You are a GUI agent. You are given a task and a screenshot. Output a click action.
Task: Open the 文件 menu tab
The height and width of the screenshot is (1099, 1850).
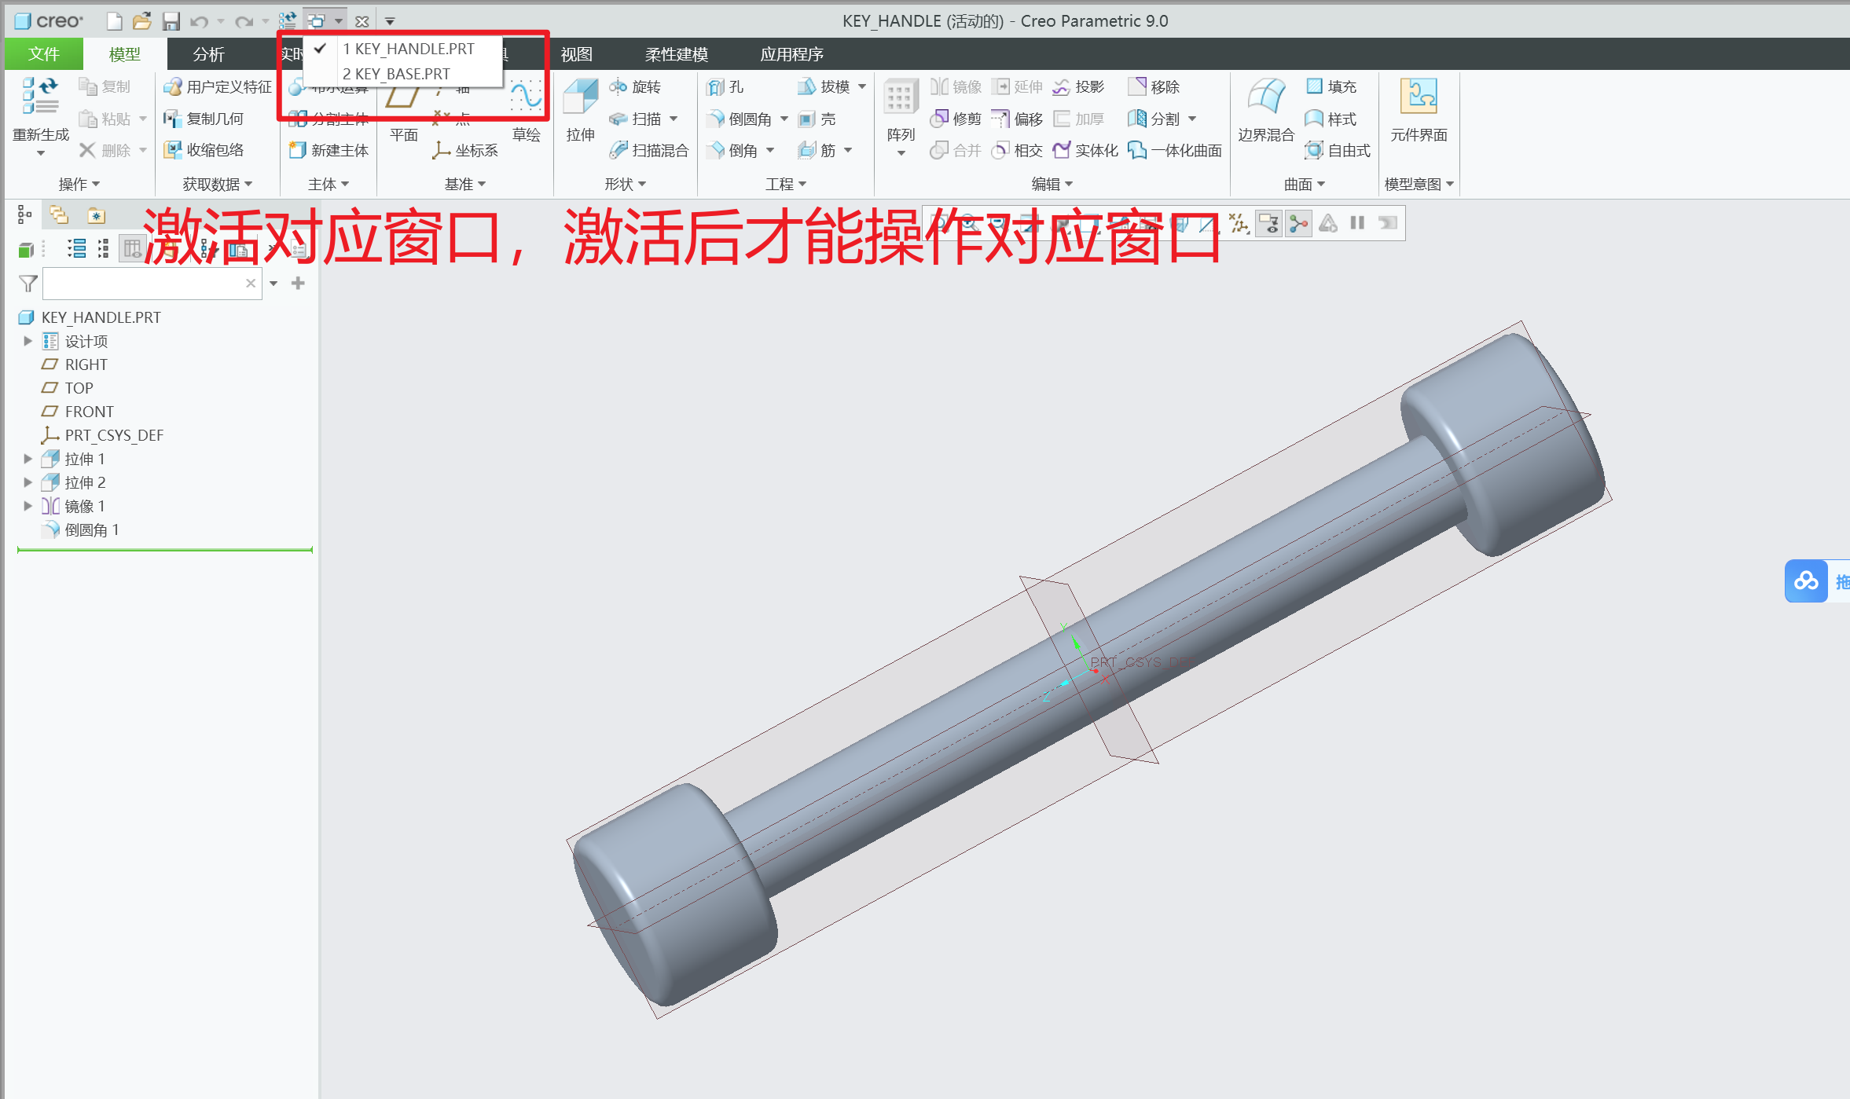43,53
